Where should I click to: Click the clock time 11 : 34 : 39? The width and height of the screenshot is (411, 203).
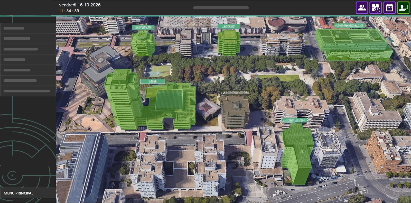pyautogui.click(x=69, y=11)
